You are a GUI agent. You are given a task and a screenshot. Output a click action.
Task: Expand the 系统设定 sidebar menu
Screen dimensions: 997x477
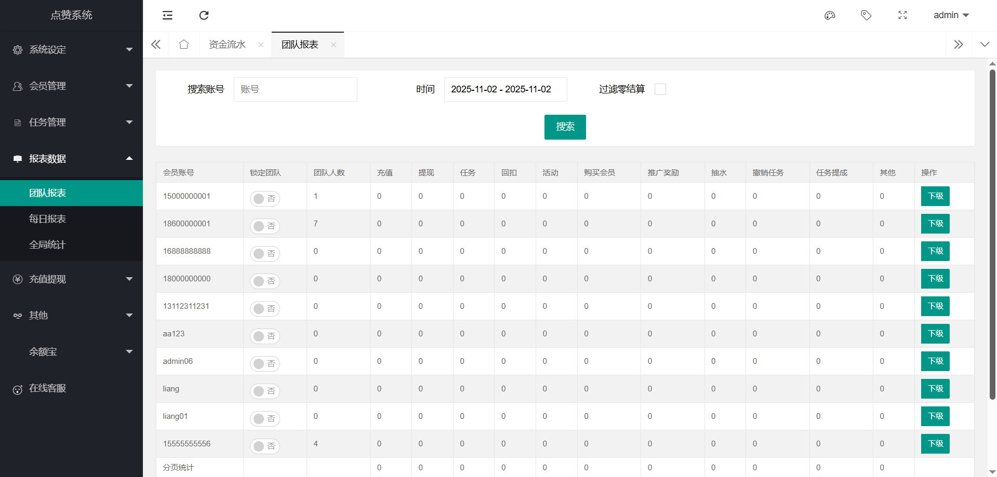71,50
